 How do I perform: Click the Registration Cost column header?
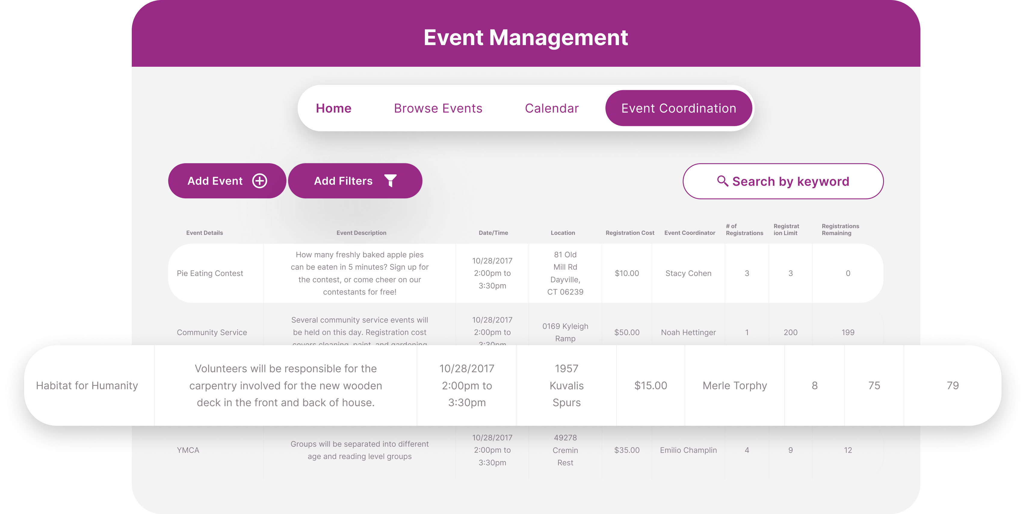click(630, 233)
